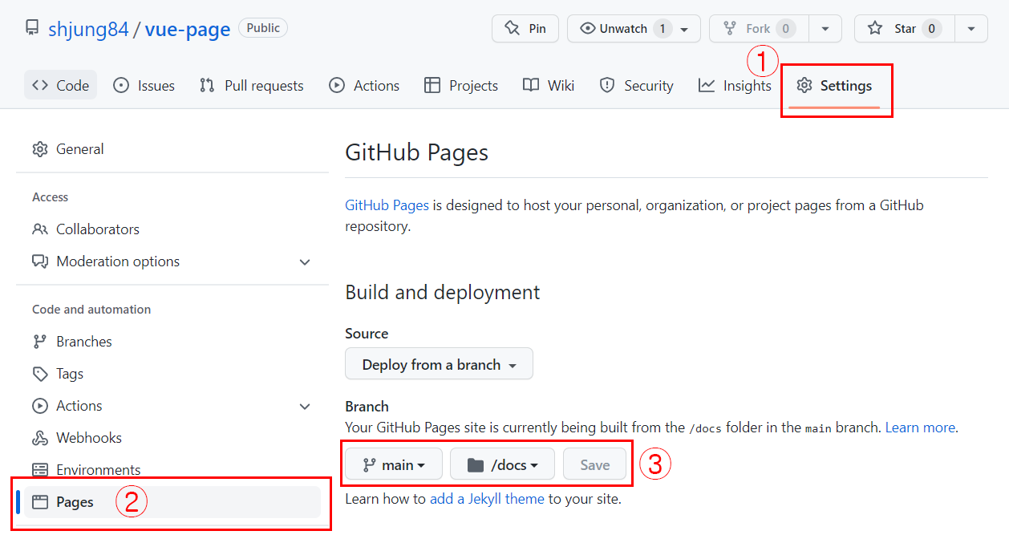This screenshot has width=1009, height=539.
Task: Open the Insights tab
Action: click(x=735, y=85)
